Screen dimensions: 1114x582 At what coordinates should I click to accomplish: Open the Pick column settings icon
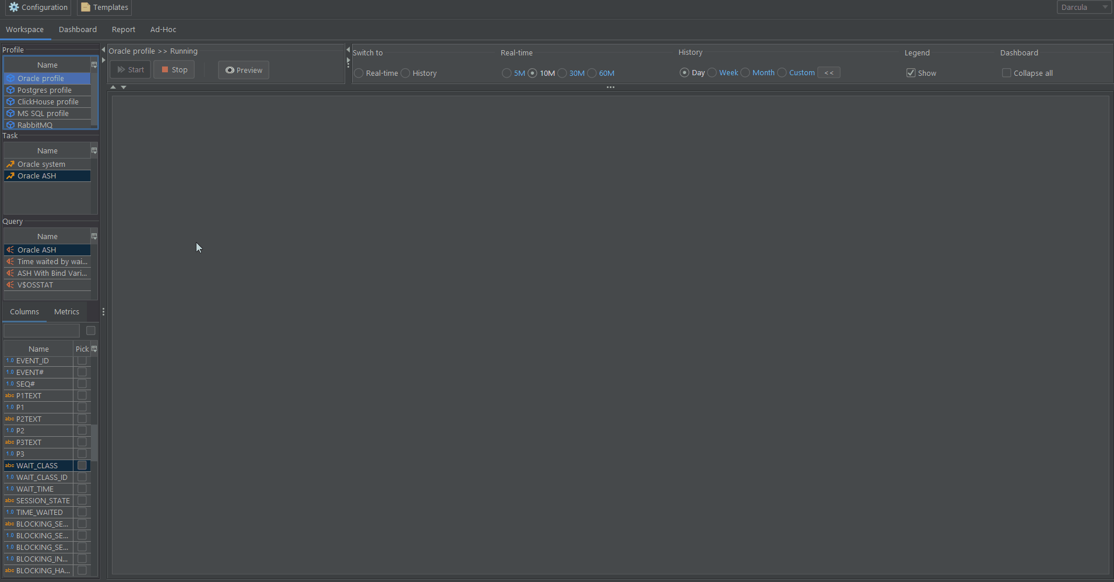point(94,349)
